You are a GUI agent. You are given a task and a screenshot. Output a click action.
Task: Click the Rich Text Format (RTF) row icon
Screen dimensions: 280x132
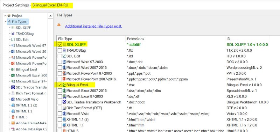coord(64,108)
